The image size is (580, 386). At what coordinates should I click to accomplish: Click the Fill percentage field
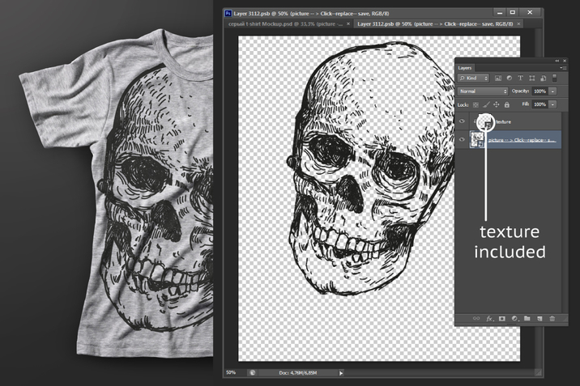(x=541, y=104)
